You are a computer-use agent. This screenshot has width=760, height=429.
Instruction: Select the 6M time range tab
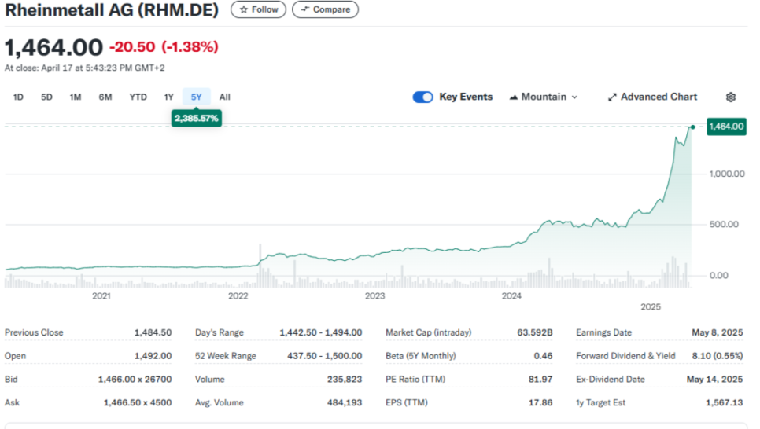point(105,97)
